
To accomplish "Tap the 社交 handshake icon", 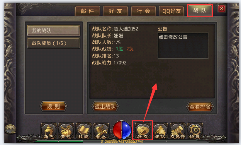I will [142, 131].
